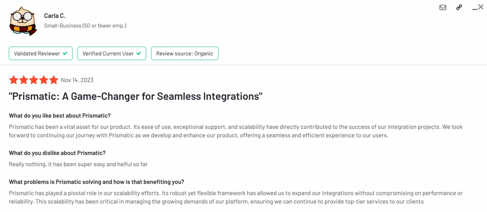Click the third orange rating star
Viewport: 487px width, 212px height.
pyautogui.click(x=34, y=80)
